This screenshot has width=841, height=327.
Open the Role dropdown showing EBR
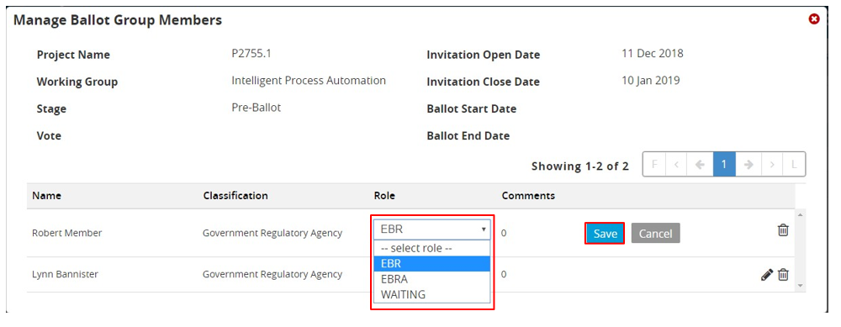click(431, 229)
